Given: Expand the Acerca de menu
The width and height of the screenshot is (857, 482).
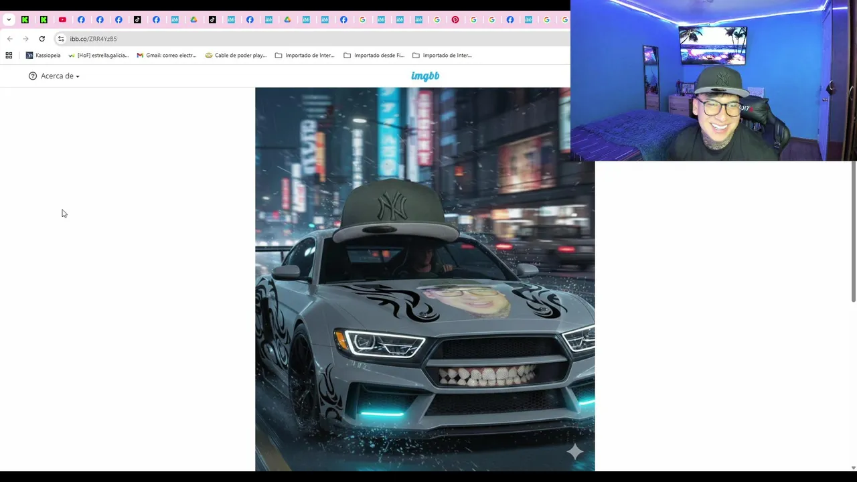Looking at the screenshot, I should (54, 76).
